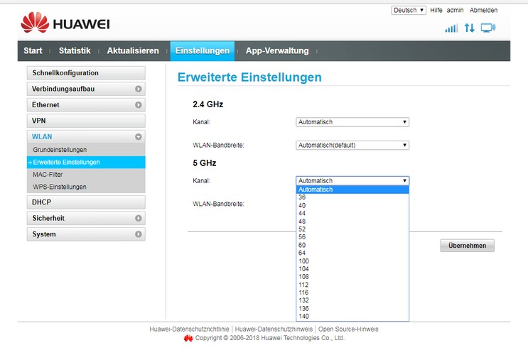The height and width of the screenshot is (355, 528).
Task: Expand Verbindungsaufbau via its arrow icon
Action: click(138, 89)
